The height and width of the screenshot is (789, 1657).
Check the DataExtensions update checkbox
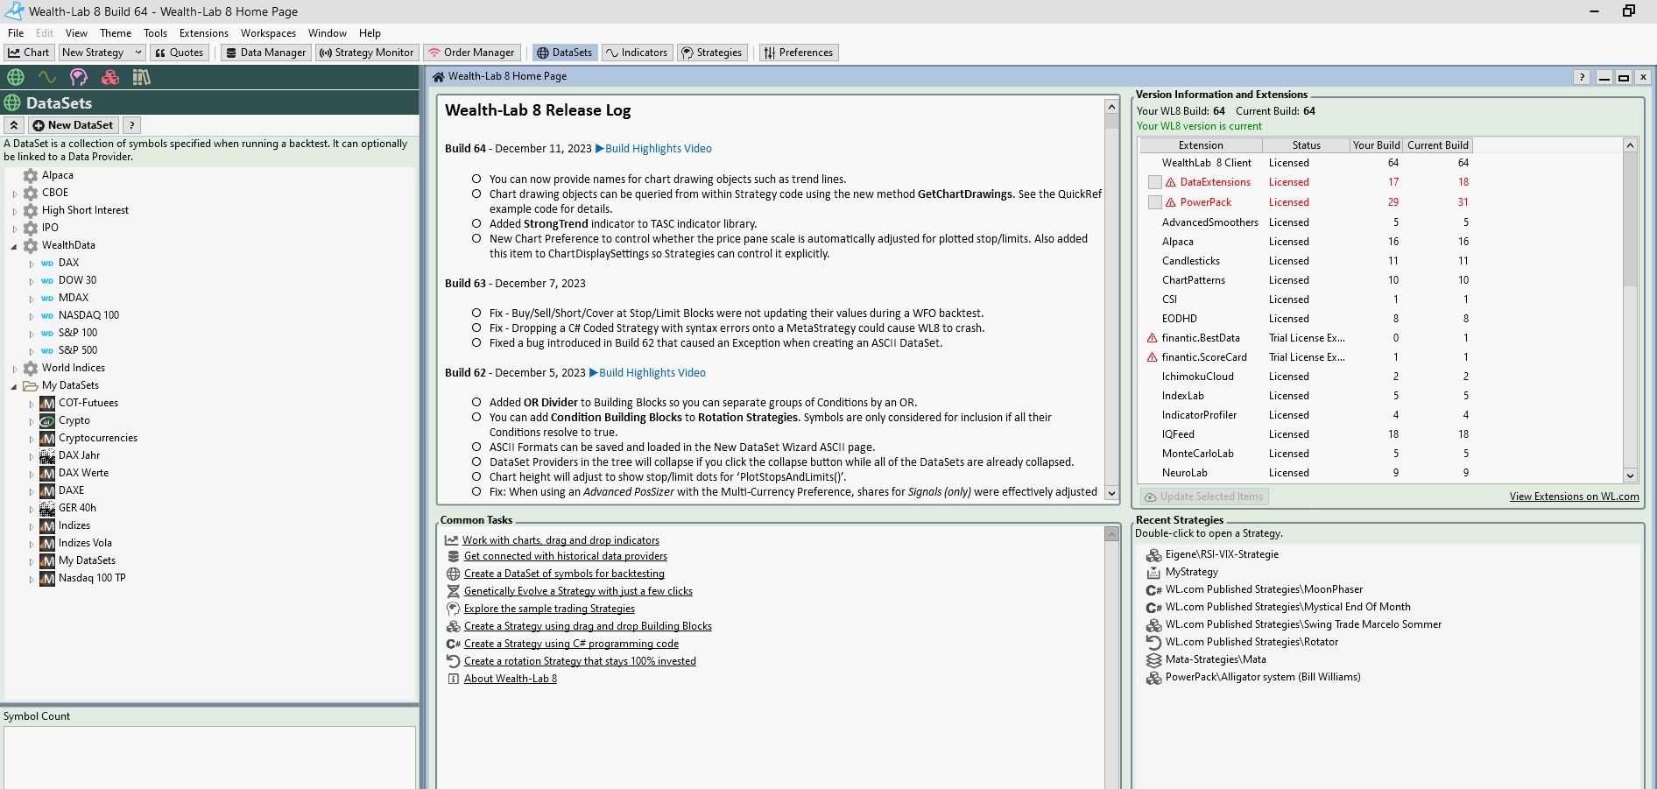point(1155,182)
